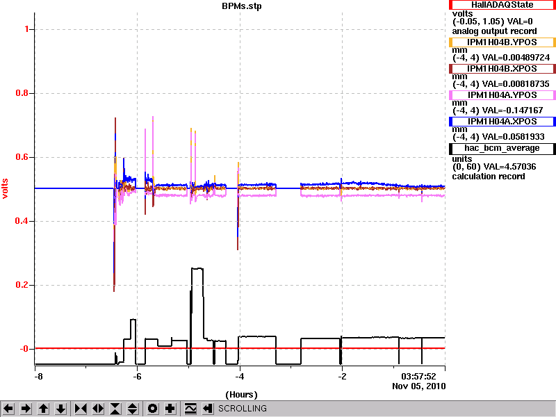
Task: Pan the graph up with the up arrow
Action: [x=44, y=409]
